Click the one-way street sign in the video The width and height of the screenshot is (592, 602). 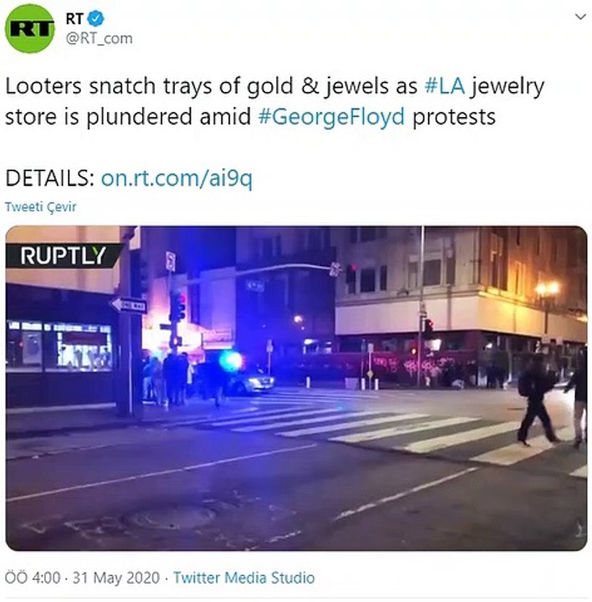point(130,306)
